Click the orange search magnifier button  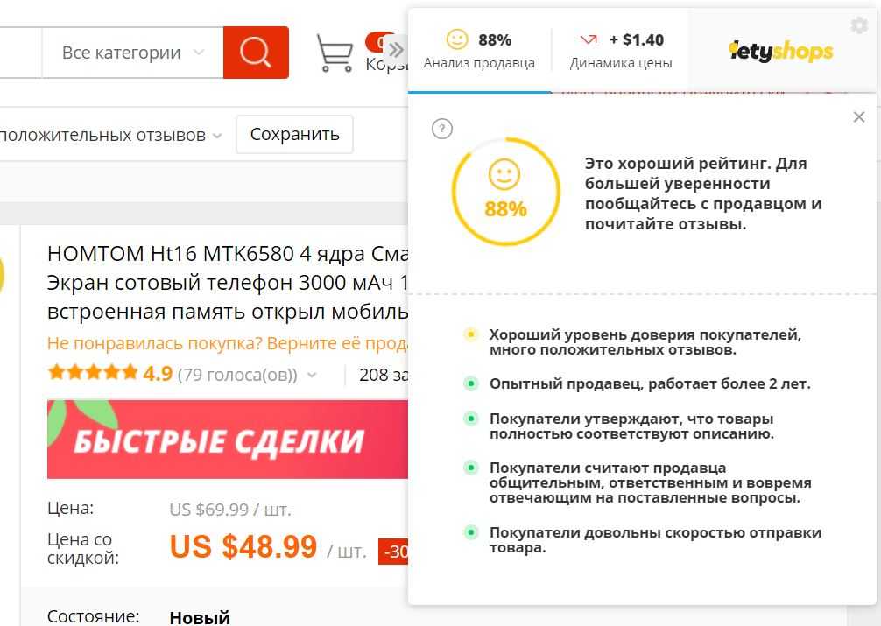click(x=256, y=53)
